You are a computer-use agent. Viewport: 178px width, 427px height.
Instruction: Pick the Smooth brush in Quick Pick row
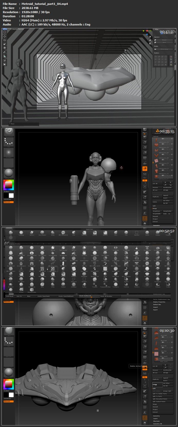[147, 233]
